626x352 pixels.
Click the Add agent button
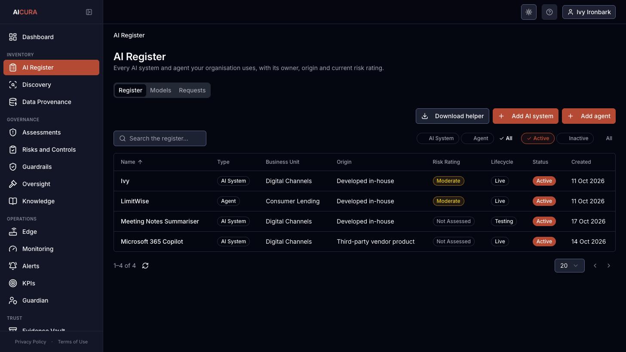pyautogui.click(x=589, y=116)
